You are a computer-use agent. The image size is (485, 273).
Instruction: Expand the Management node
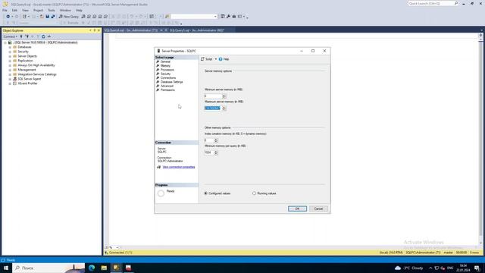click(x=10, y=70)
